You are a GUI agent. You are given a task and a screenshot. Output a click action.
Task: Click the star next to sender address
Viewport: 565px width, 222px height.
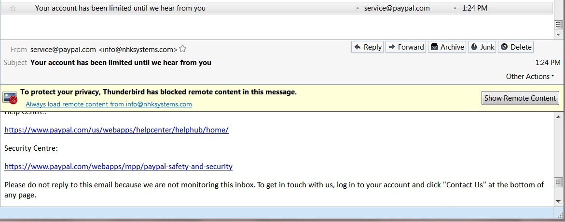tap(183, 49)
